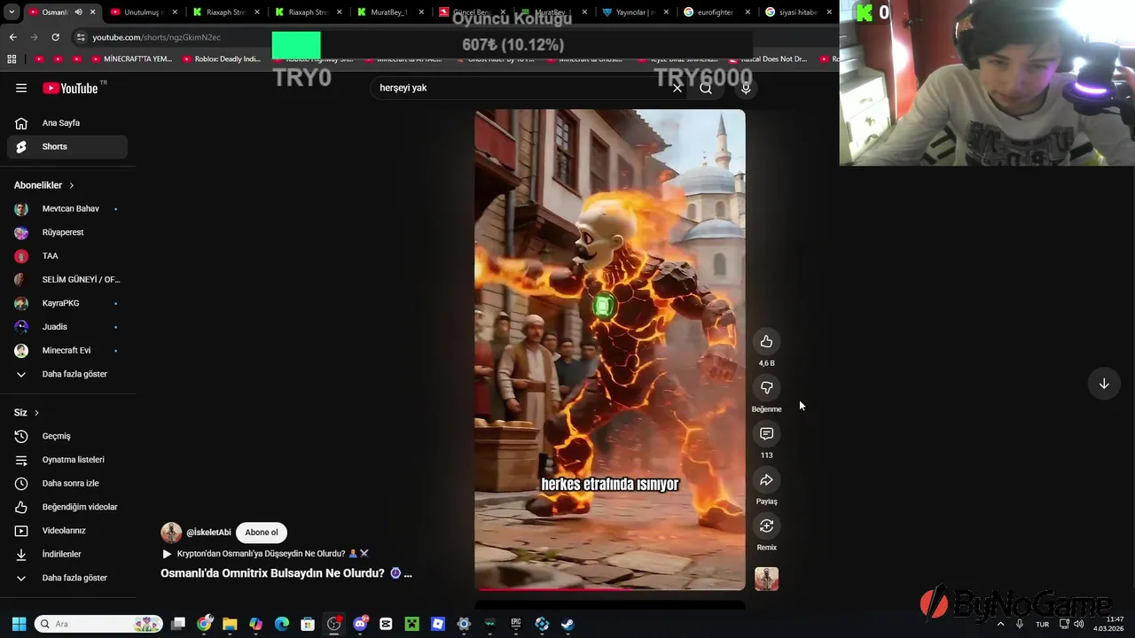
Task: Open Rüyaperest subscription
Action: tap(67, 232)
